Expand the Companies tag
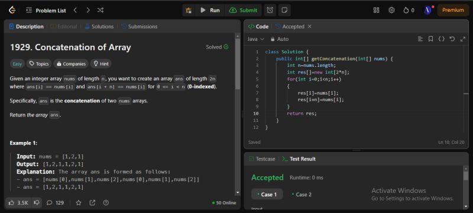Image resolution: width=473 pixels, height=213 pixels. coord(71,64)
